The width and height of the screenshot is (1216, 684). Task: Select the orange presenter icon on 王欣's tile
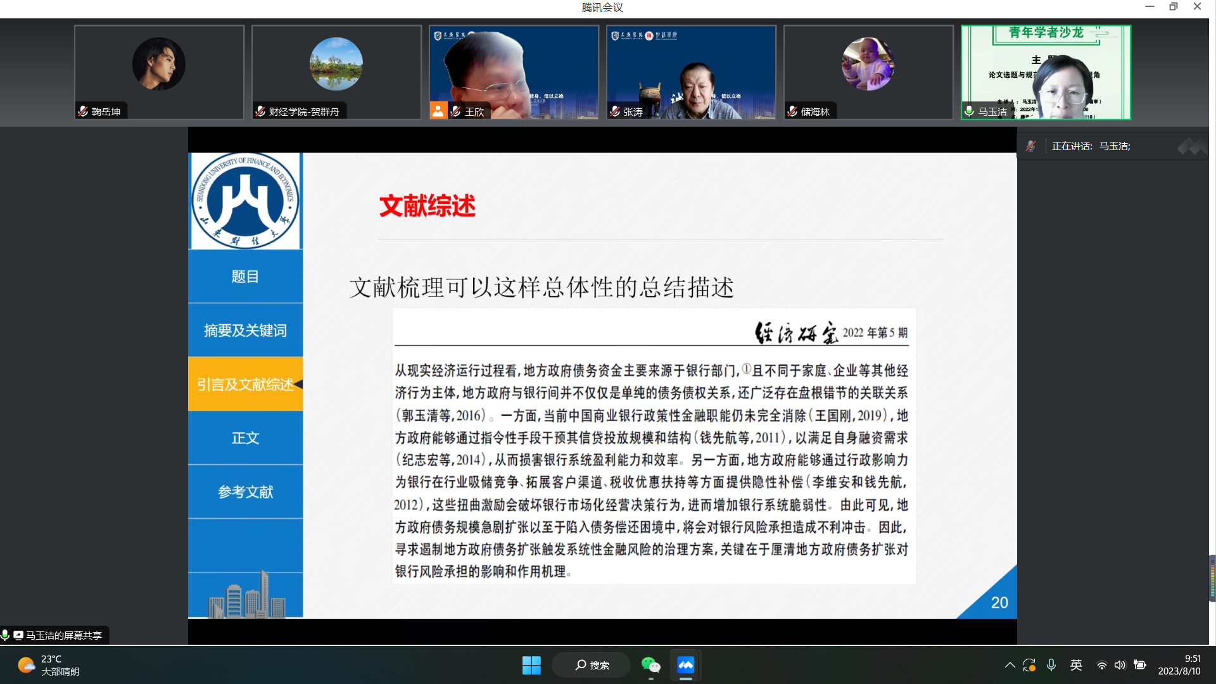pyautogui.click(x=438, y=111)
